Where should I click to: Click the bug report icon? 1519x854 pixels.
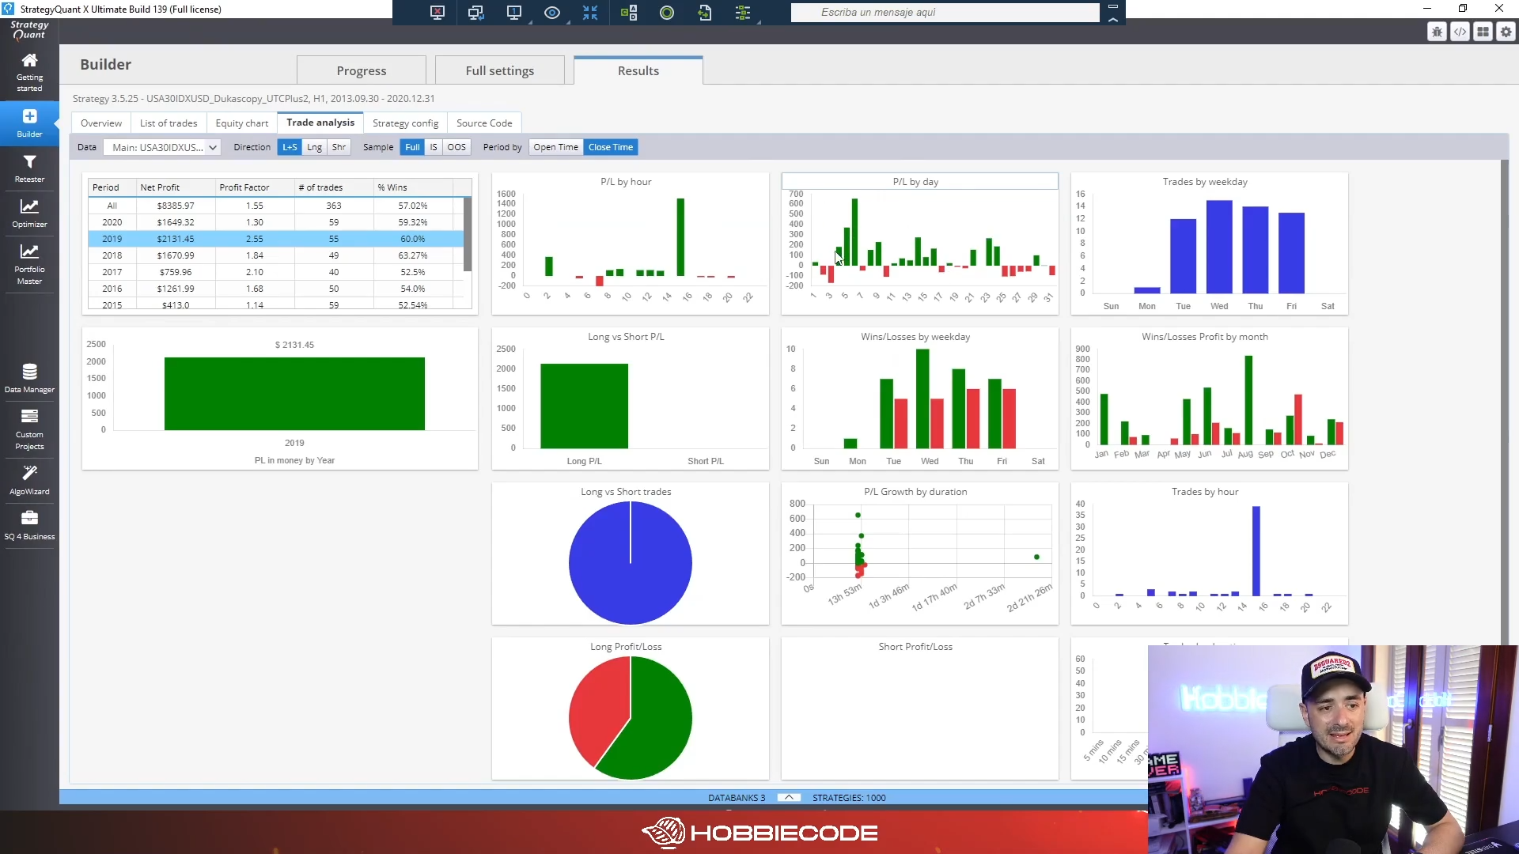(x=1437, y=32)
